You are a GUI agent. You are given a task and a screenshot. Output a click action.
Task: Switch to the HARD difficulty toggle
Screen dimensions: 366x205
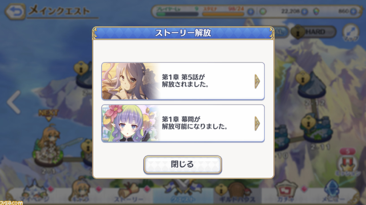coord(314,32)
